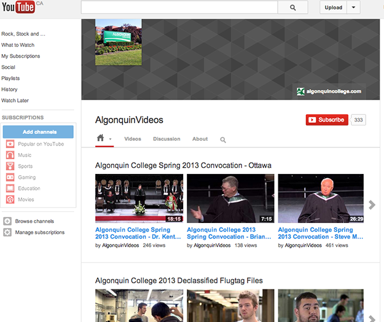
Task: Open video title 'Spring Convocation - Brian...'
Action: point(229,233)
